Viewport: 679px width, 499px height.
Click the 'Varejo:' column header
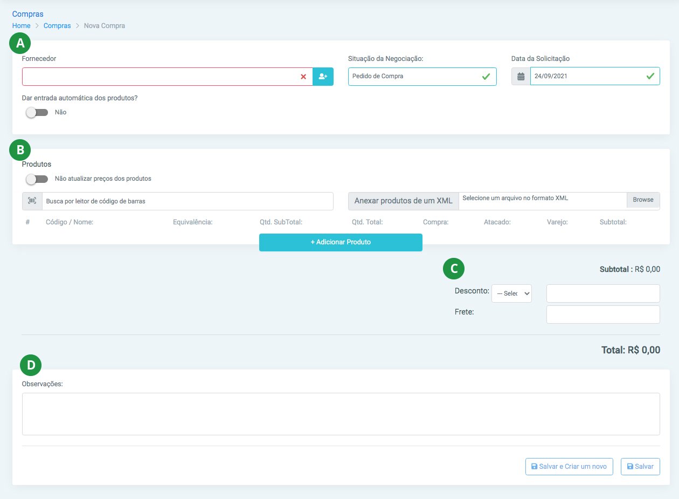[x=557, y=222]
